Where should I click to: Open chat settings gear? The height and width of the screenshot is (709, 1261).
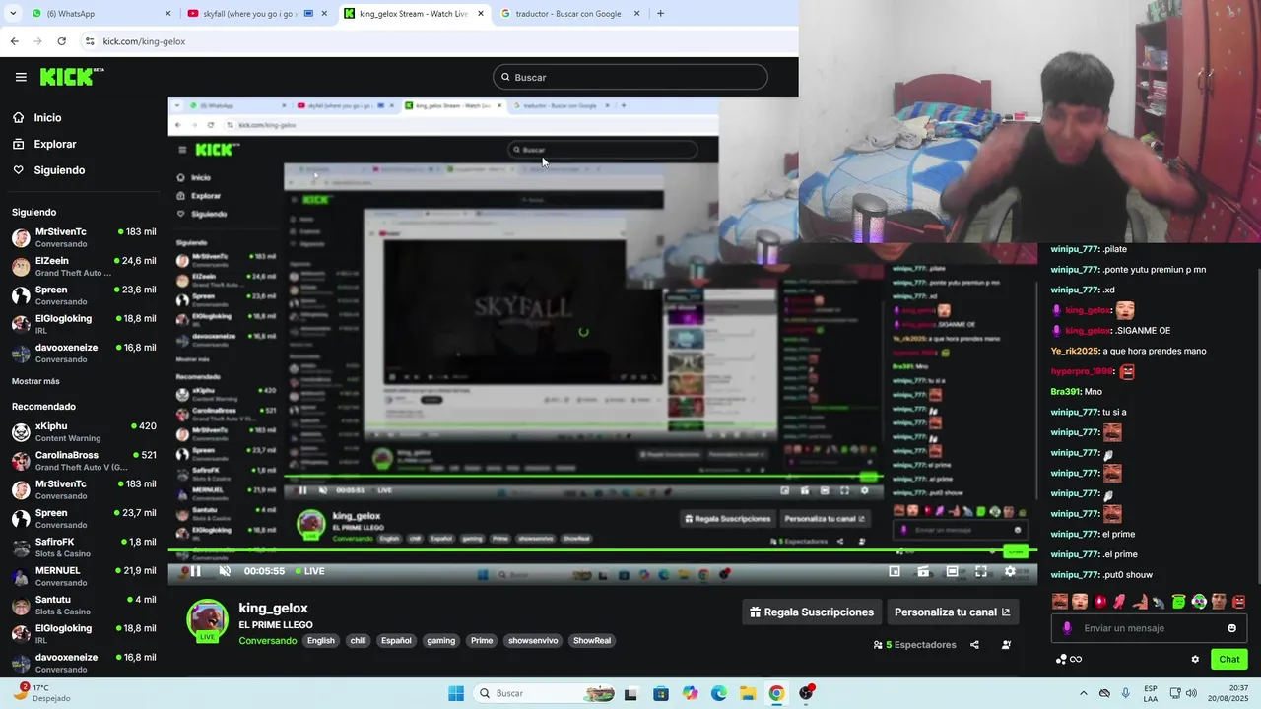point(1195,660)
